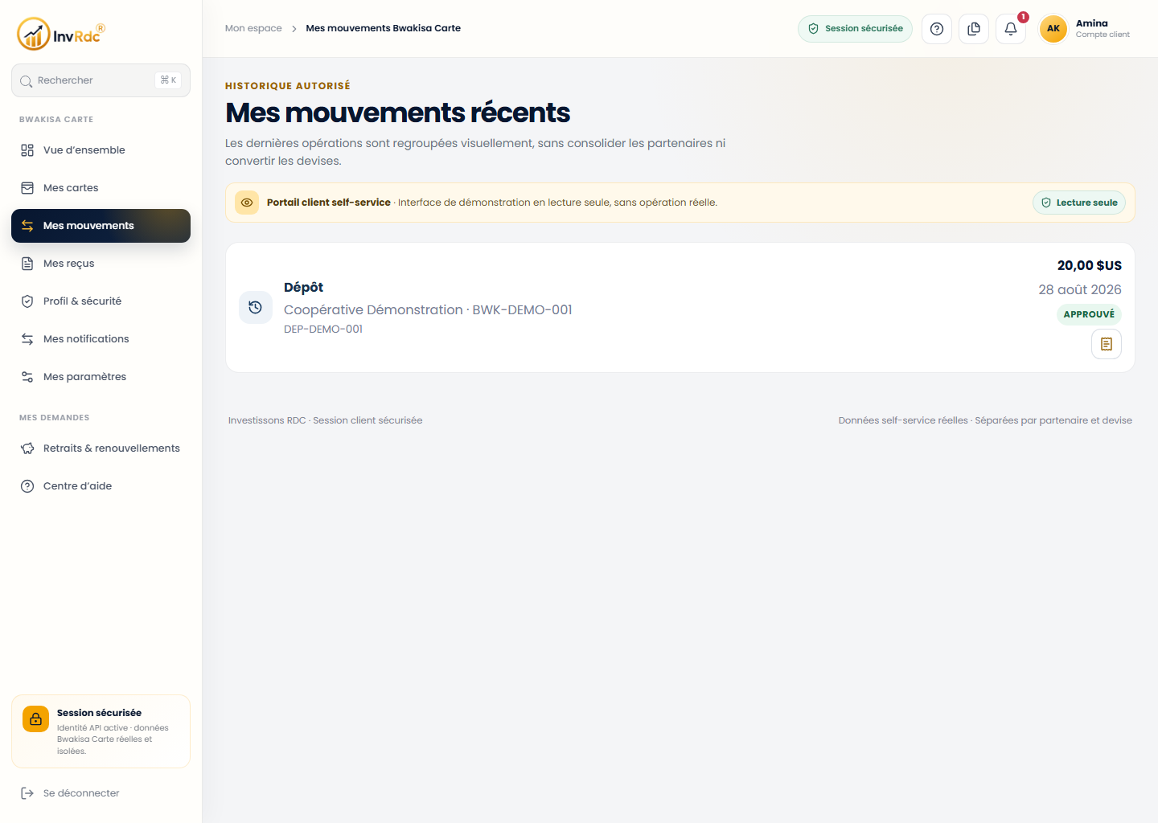The image size is (1158, 823).
Task: Click the Vue d'ensemble grid icon
Action: click(x=27, y=150)
